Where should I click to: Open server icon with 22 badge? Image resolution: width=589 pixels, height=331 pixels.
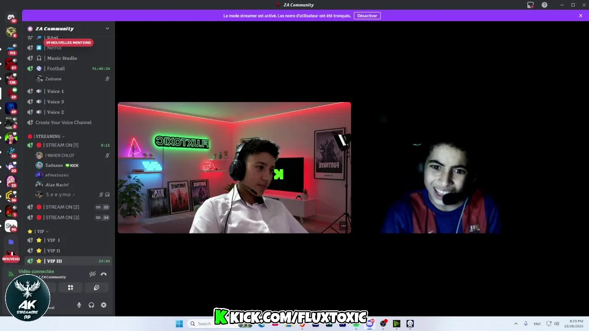(x=11, y=181)
